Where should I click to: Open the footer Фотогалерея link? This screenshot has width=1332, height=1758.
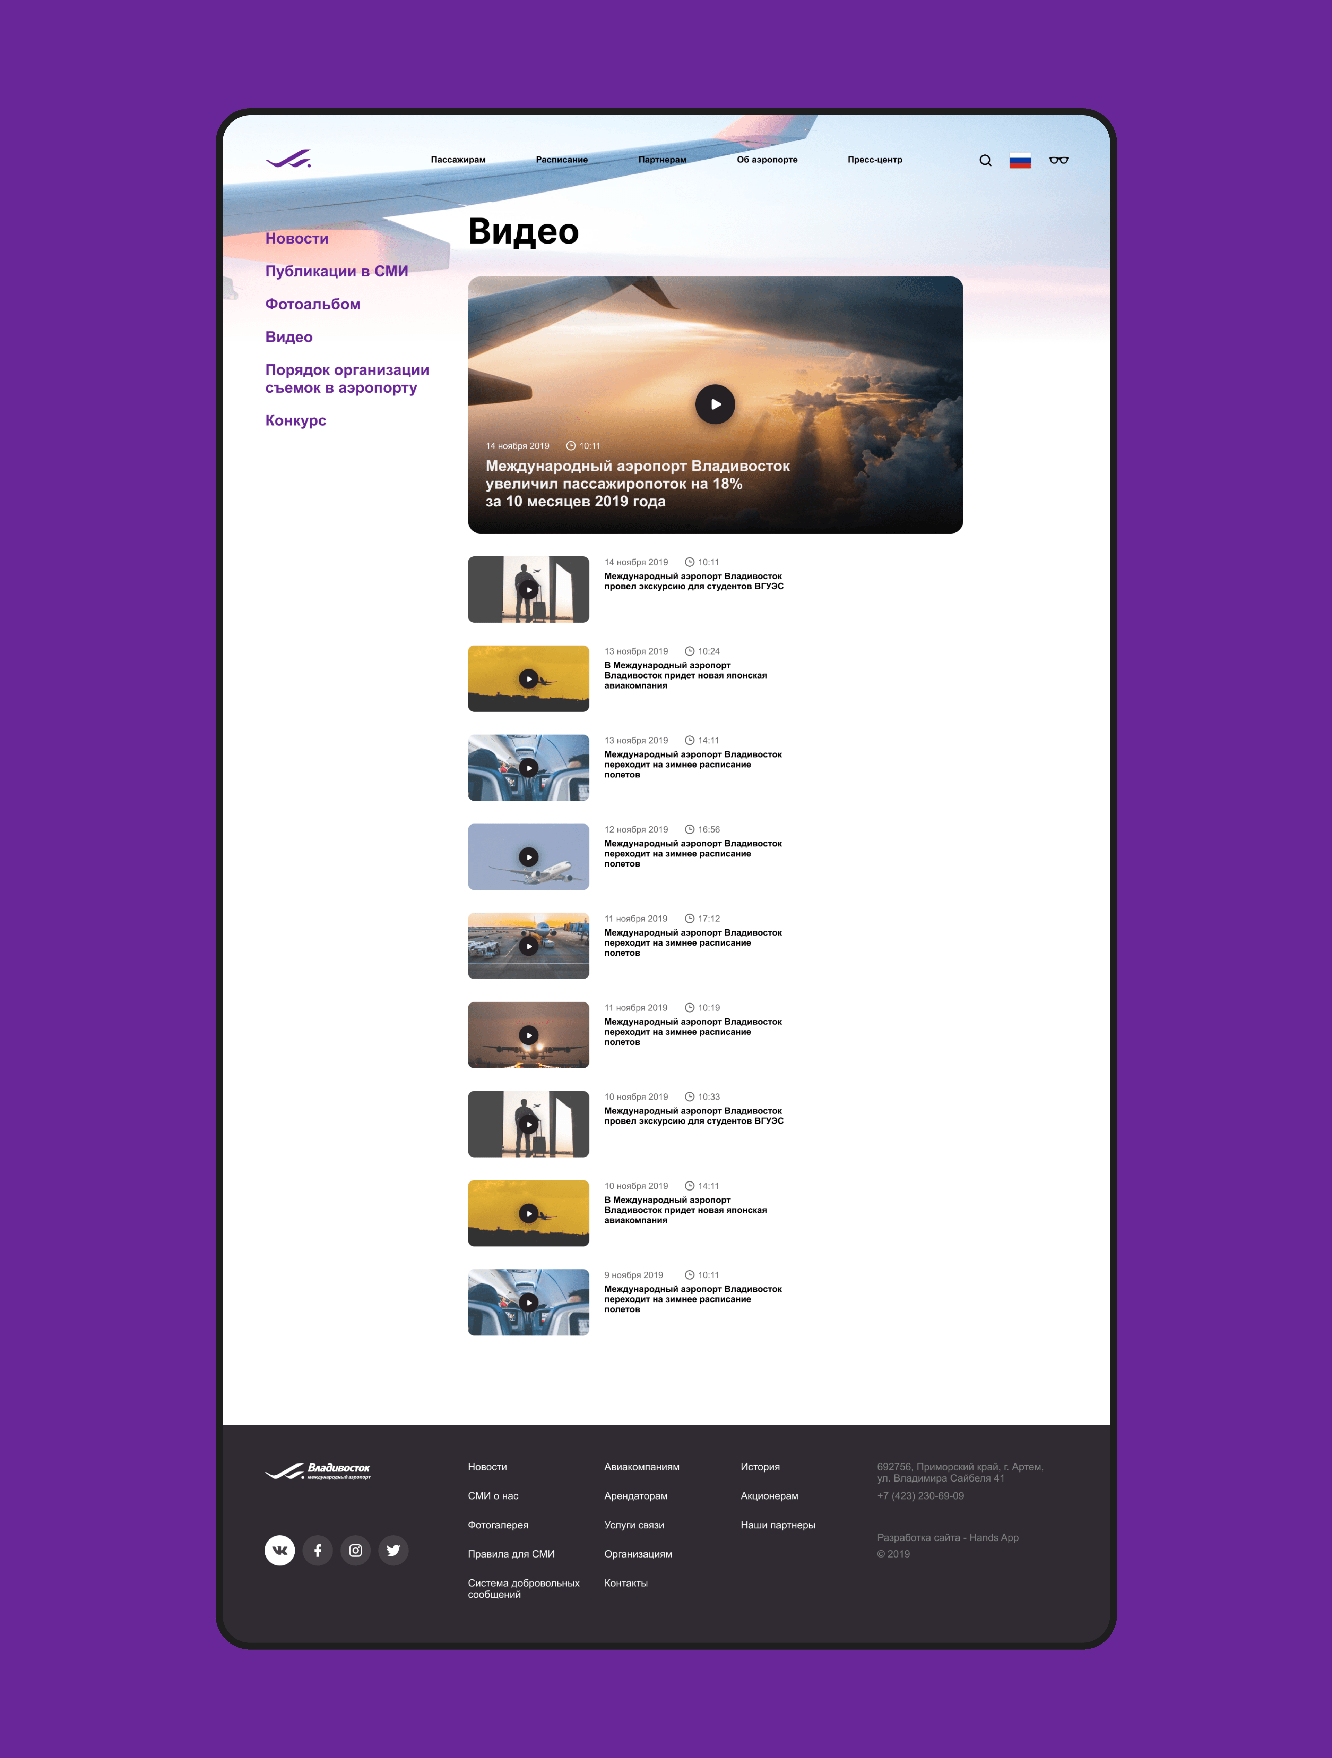(x=498, y=1525)
